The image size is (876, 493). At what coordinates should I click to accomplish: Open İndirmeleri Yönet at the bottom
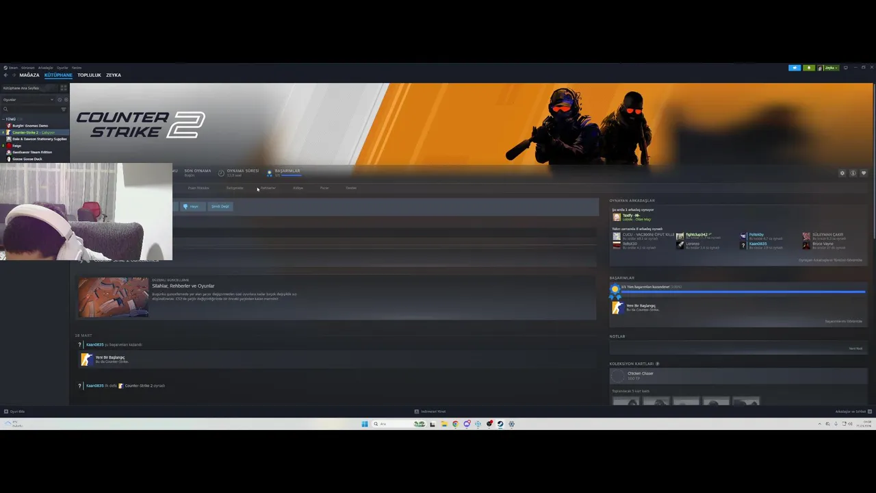(x=430, y=412)
